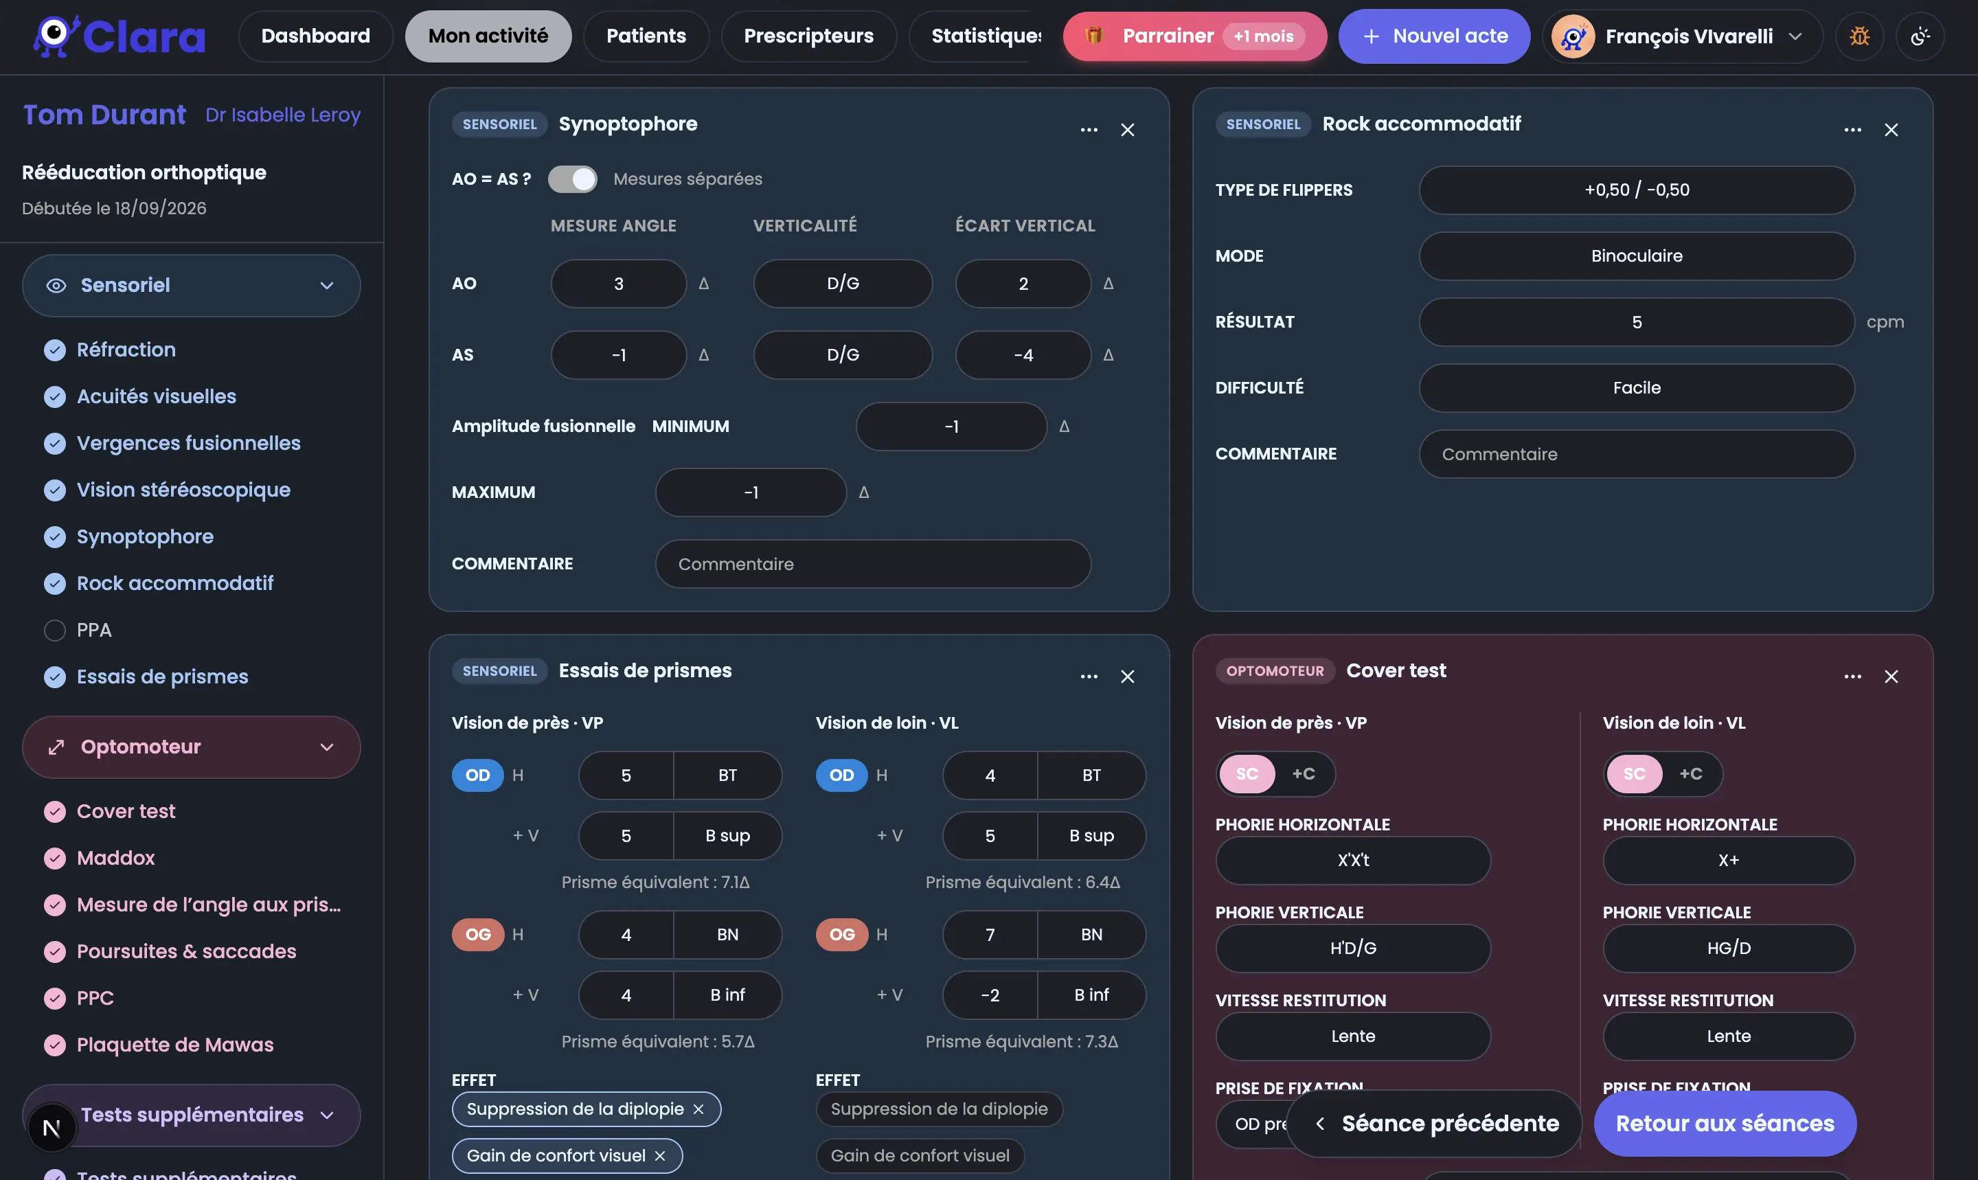Collapse the Optomoteur section
This screenshot has height=1180, width=1978.
point(192,747)
